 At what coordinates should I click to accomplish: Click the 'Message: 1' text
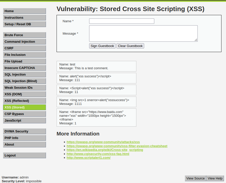point(68,123)
